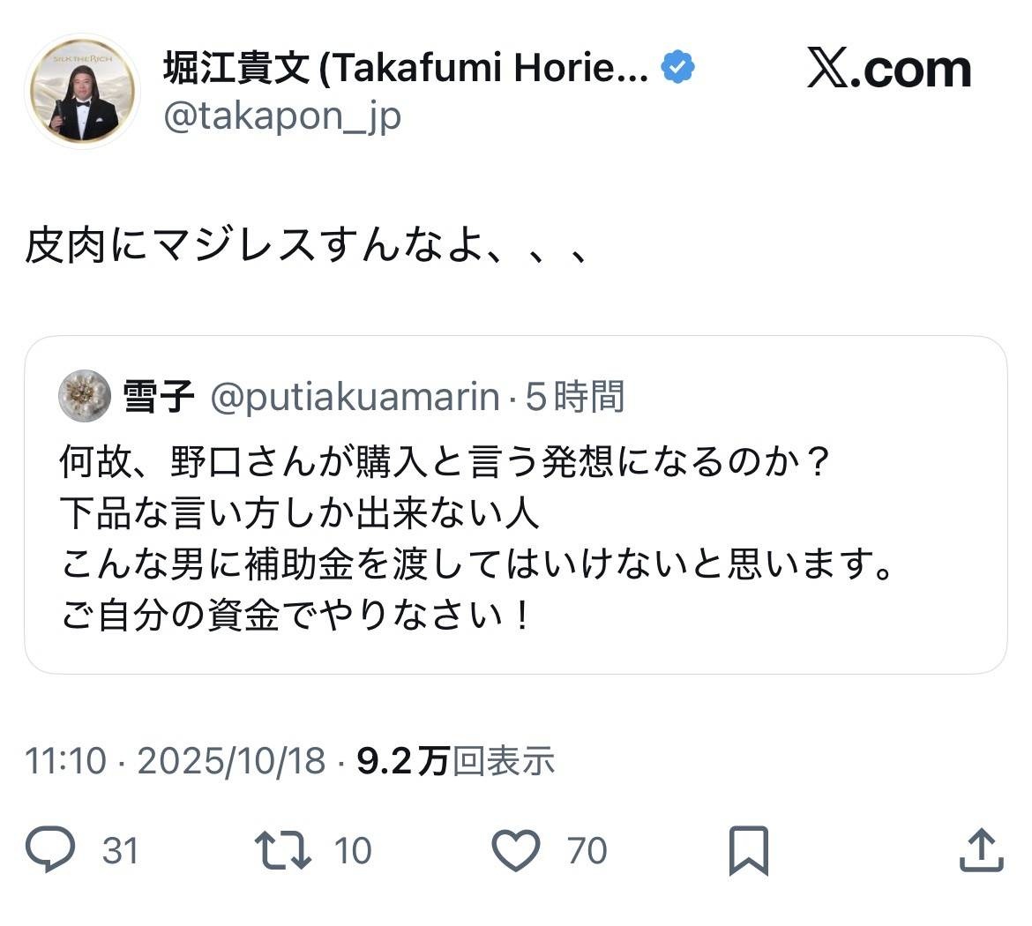
Task: Click the reply speech bubble icon
Action: [50, 849]
